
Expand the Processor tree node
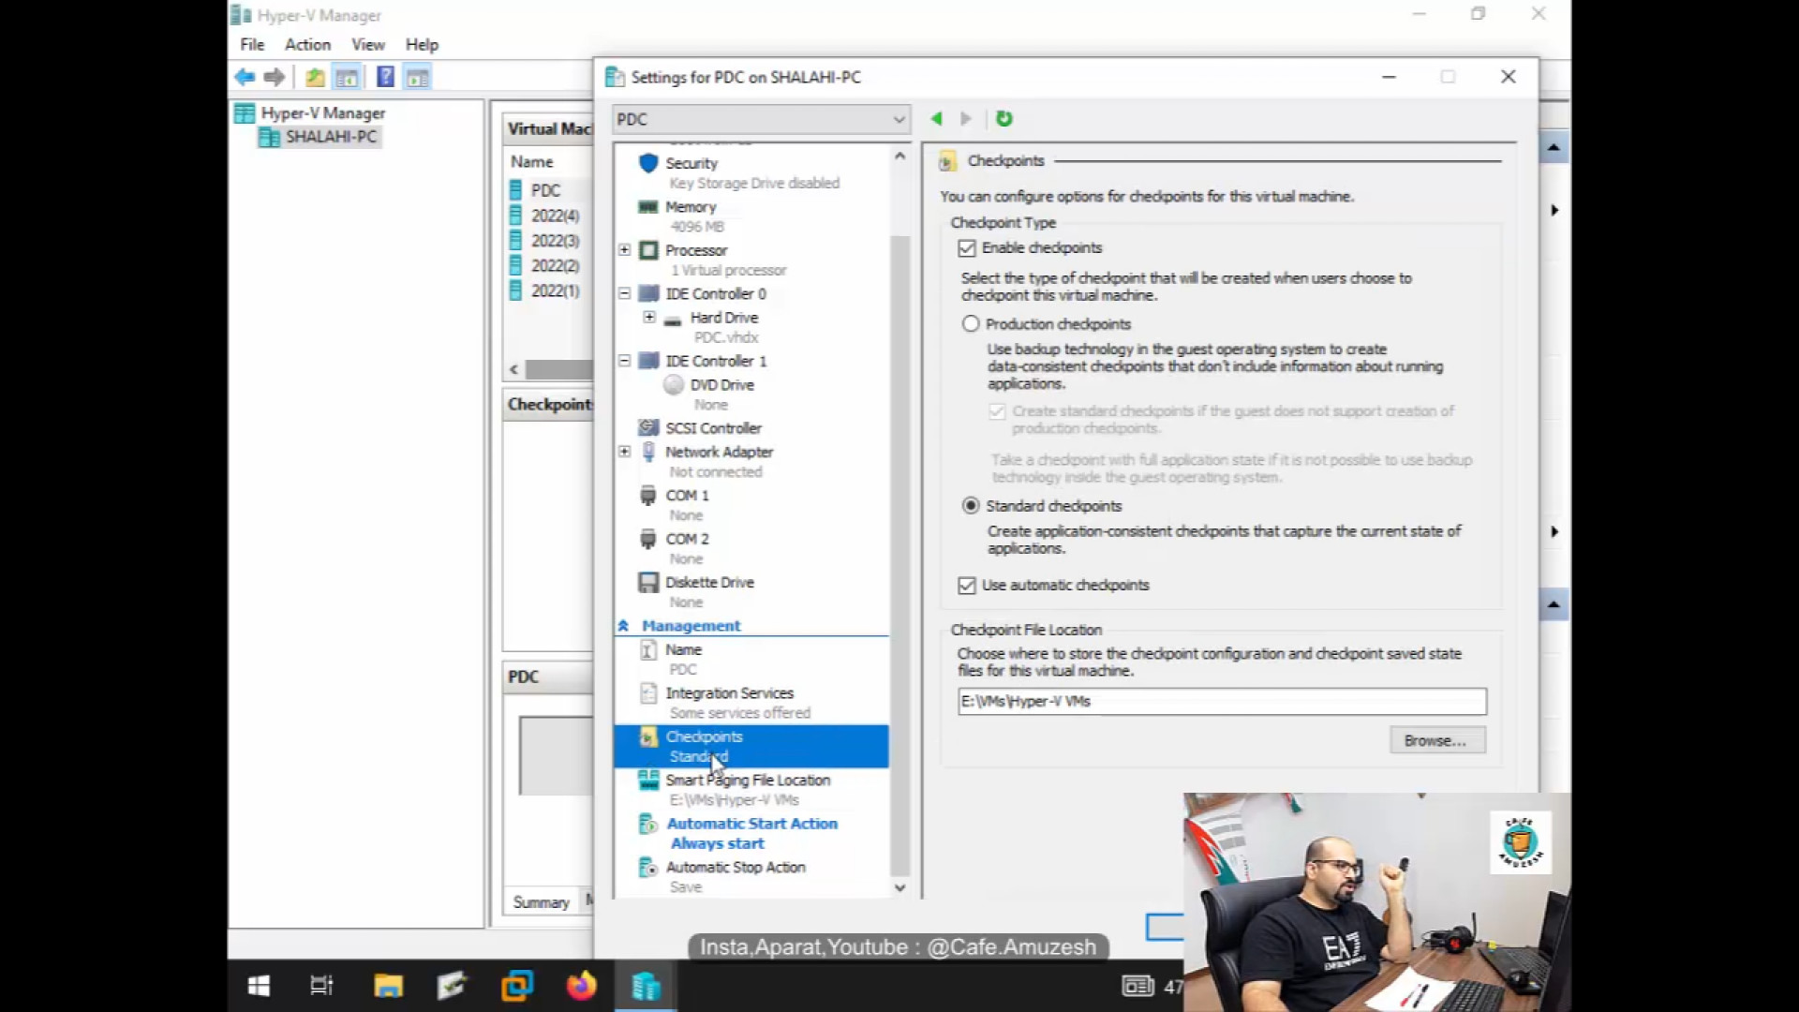click(x=625, y=250)
